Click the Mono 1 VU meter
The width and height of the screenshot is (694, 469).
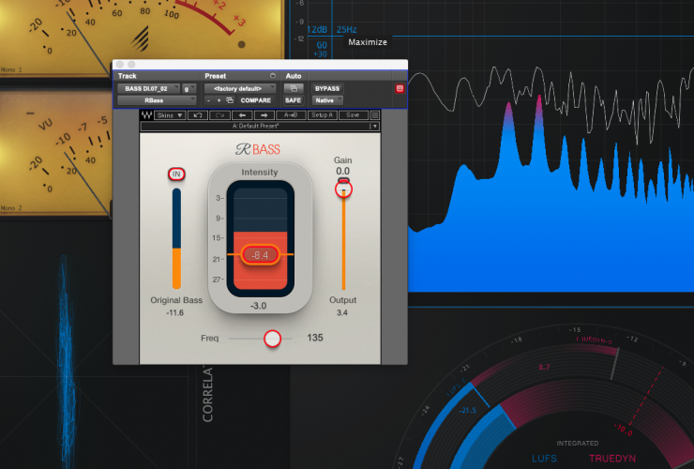pos(143,38)
